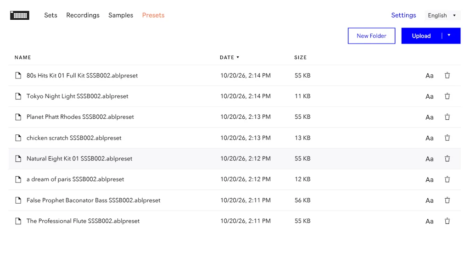Switch to the Sets tab

tap(50, 15)
